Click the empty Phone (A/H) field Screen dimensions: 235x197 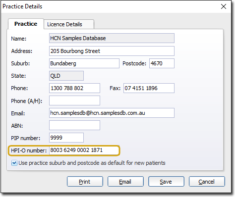pos(74,100)
